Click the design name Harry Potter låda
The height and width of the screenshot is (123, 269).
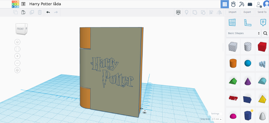(x=45, y=4)
